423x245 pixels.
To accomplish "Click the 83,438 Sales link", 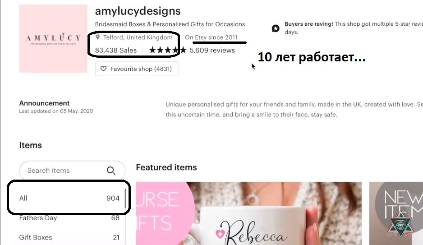I will pyautogui.click(x=116, y=50).
